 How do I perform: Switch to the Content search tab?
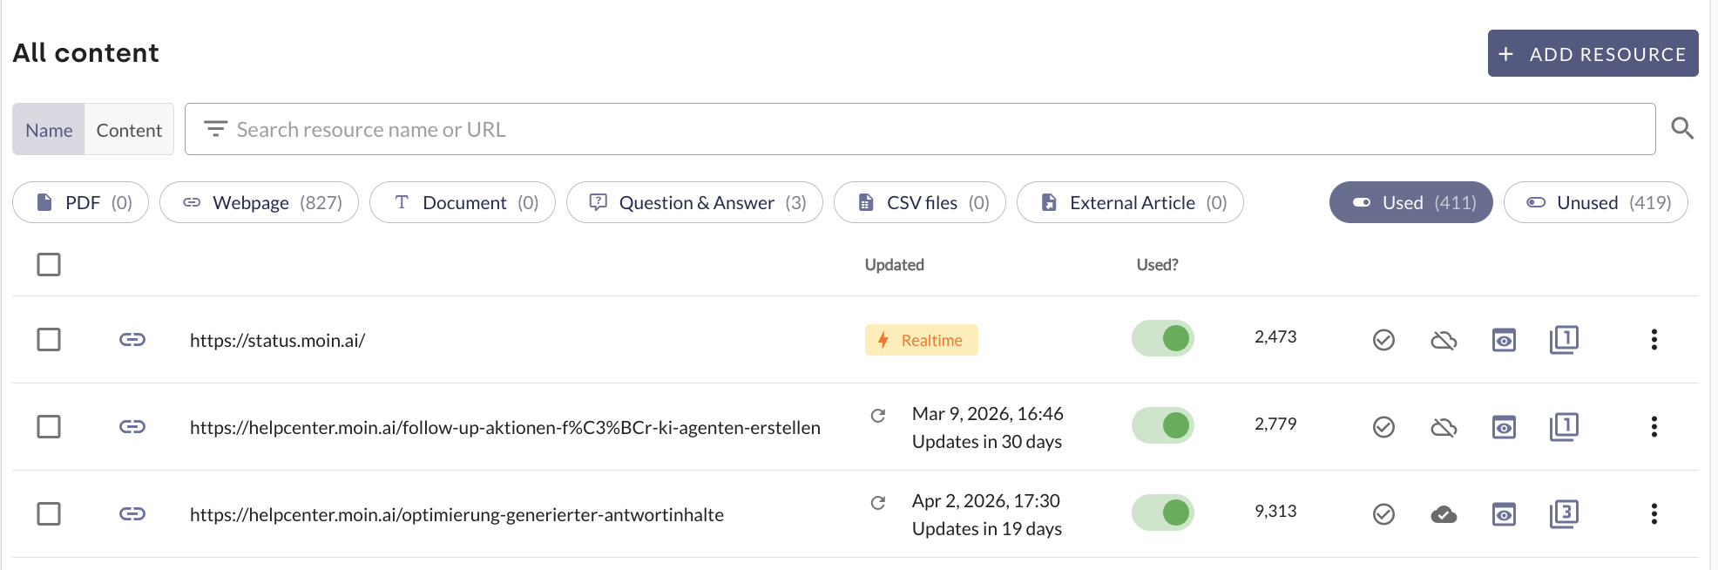129,130
